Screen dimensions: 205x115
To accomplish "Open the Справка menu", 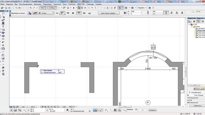I will tap(98, 4).
